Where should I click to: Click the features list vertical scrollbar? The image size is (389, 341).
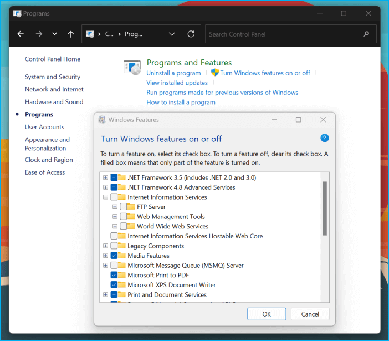(x=325, y=208)
